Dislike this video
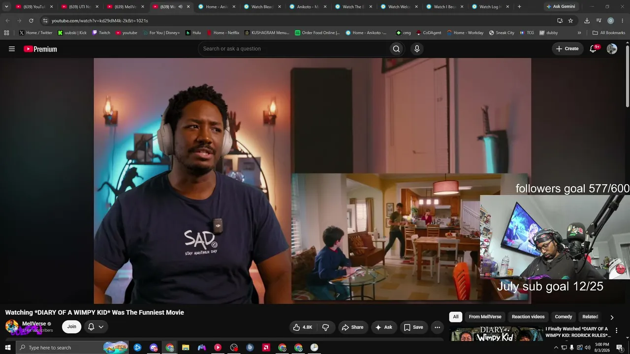Screen dimensions: 630x354 pyautogui.click(x=325, y=327)
